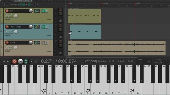
Task: Arm the Guitar track for recording
Action: point(7,42)
